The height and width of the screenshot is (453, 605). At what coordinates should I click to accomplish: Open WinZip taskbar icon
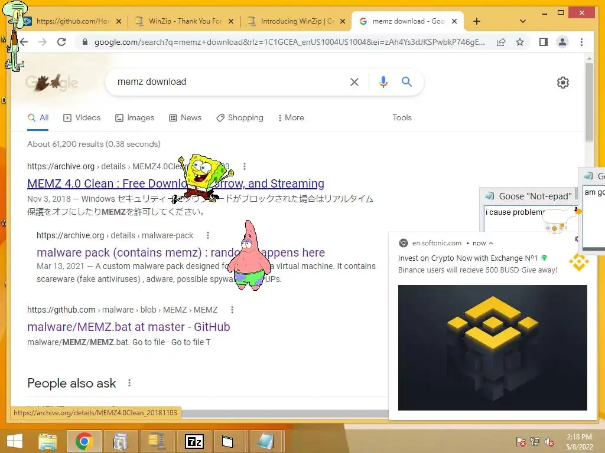[157, 441]
